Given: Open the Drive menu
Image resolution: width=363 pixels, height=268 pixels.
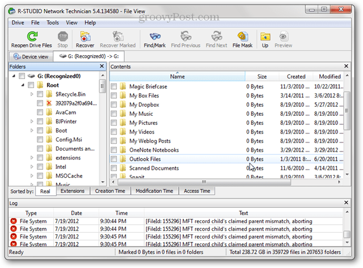Looking at the screenshot, I should point(18,23).
